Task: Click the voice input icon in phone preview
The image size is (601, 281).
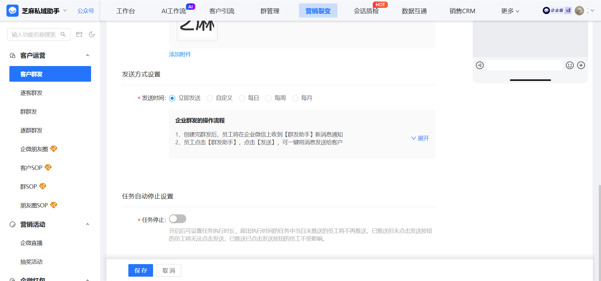Action: 480,65
